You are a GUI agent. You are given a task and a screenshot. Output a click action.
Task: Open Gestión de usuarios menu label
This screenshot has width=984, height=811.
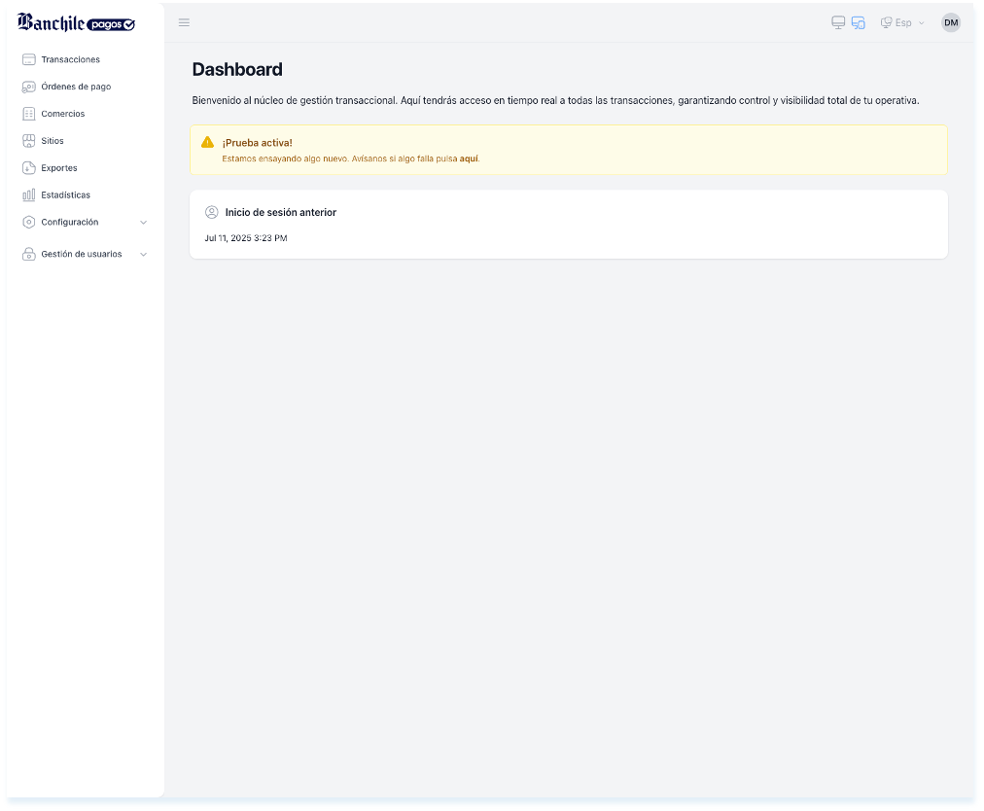(82, 254)
